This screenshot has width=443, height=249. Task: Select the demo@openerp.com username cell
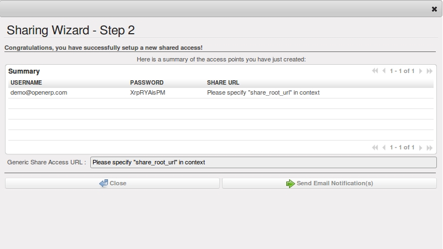(x=39, y=93)
